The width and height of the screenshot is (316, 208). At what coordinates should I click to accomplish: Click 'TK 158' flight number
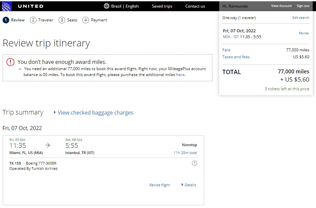[x=15, y=163]
